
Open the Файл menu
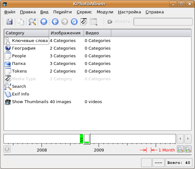coord(10,12)
